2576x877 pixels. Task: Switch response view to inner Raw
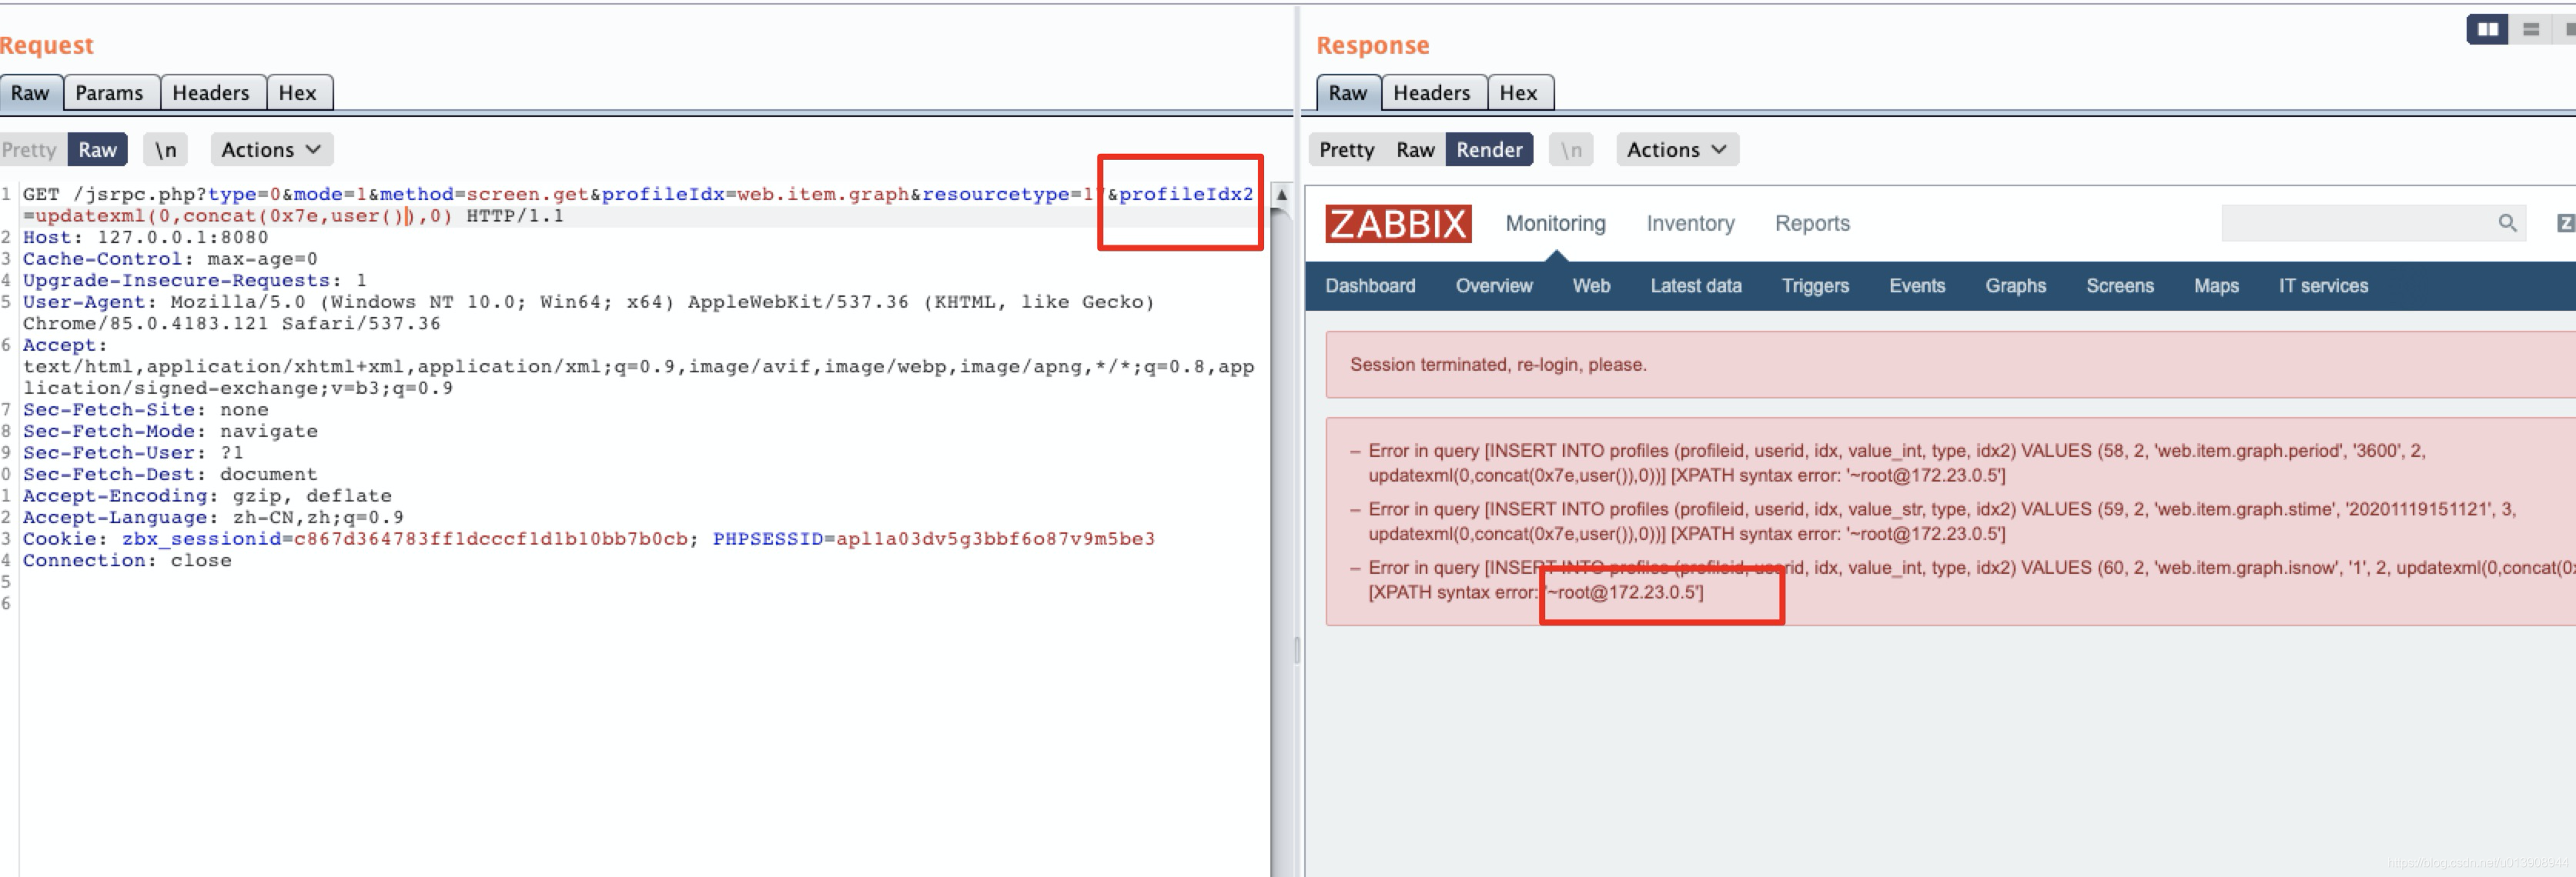(x=1415, y=150)
